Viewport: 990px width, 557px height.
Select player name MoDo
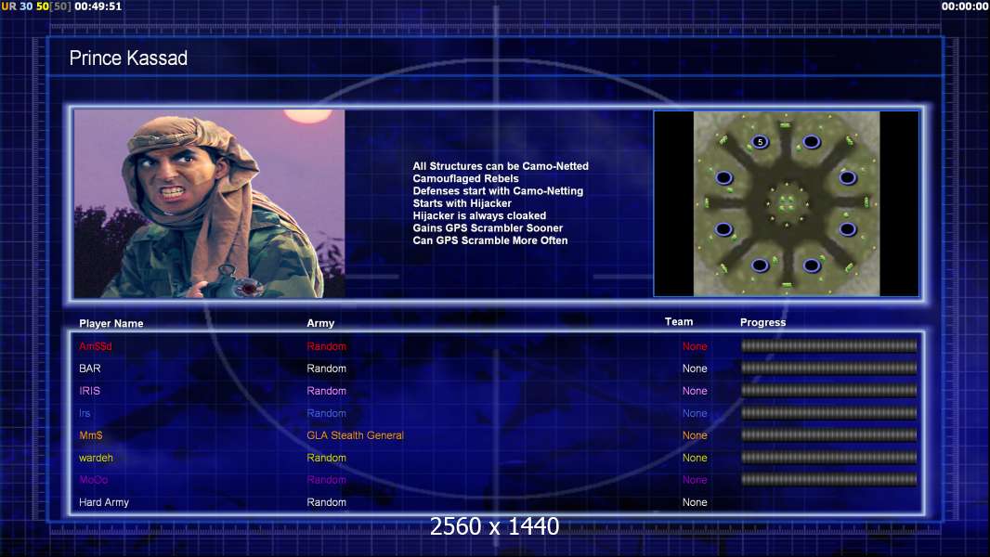click(x=94, y=480)
